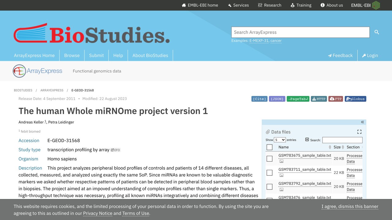Open Research in top bar
392x220 pixels.
[x=269, y=5]
